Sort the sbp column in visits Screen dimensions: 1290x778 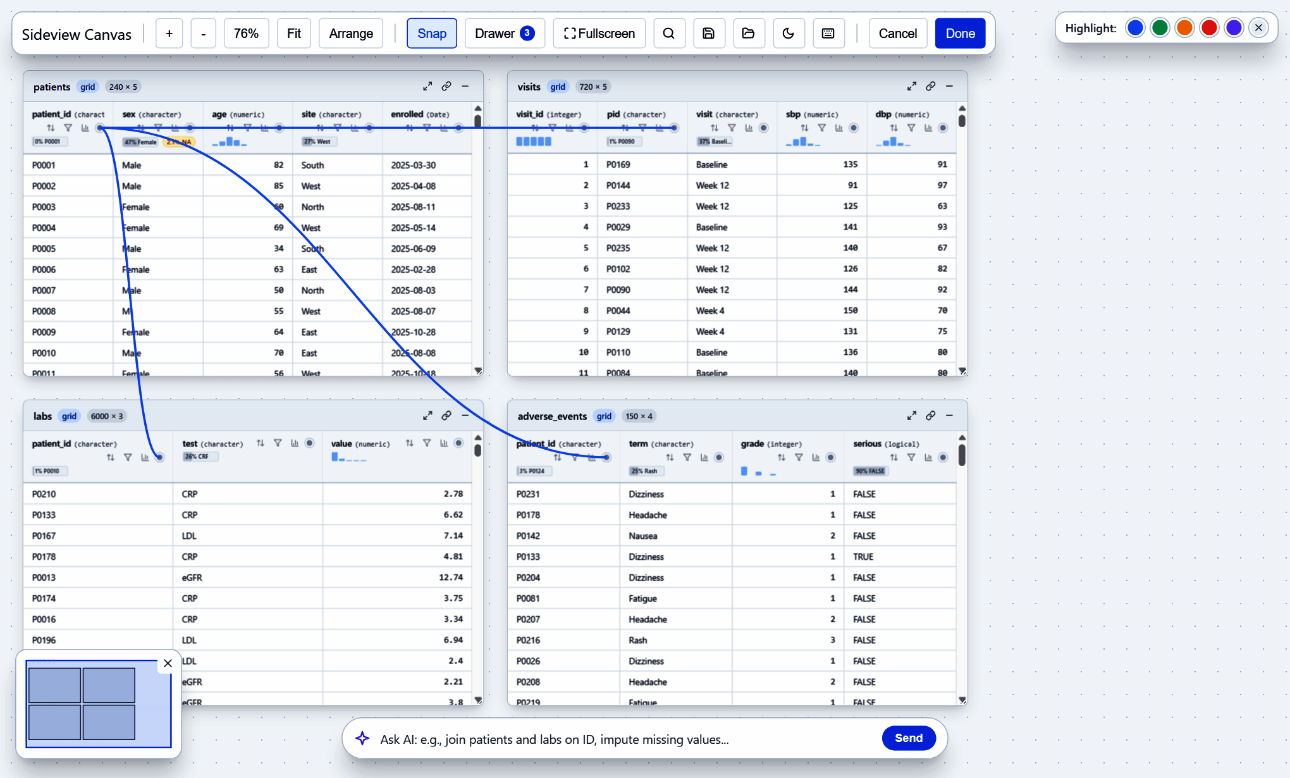[804, 128]
